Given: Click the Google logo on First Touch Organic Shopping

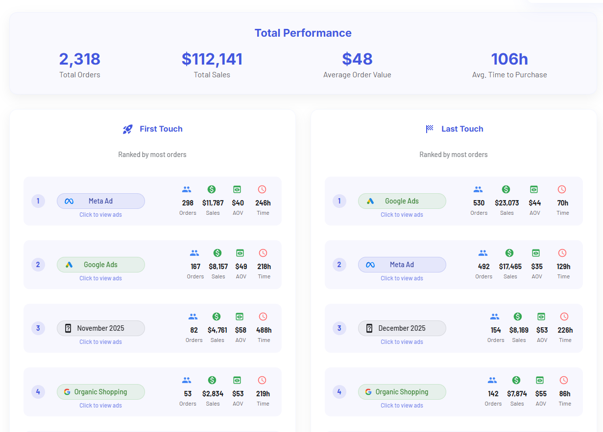Looking at the screenshot, I should (67, 392).
